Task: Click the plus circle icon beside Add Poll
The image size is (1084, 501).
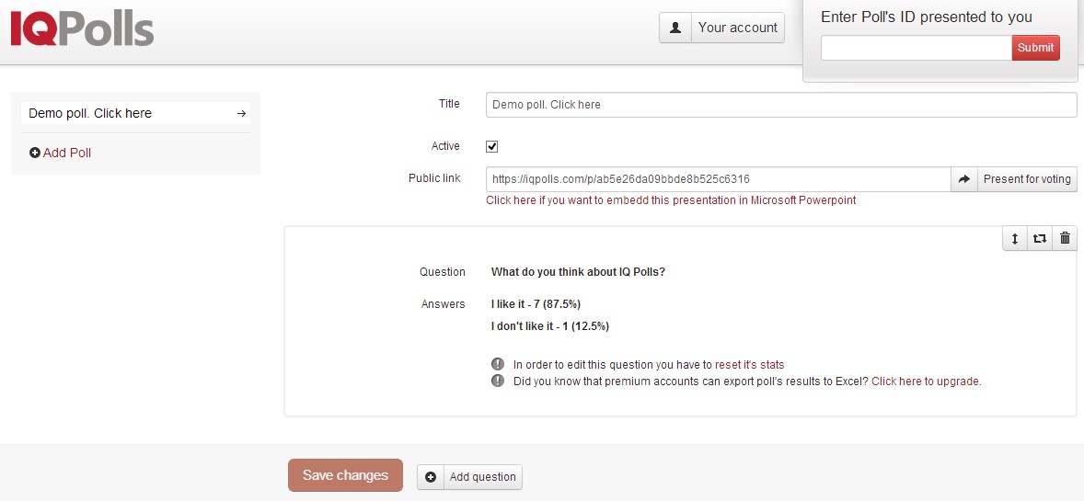Action: pos(35,153)
